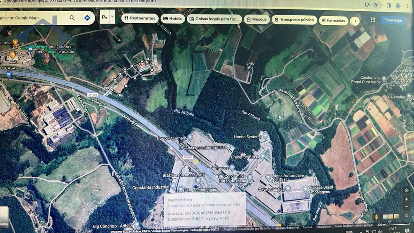Filter by Hotéis

tap(172, 19)
